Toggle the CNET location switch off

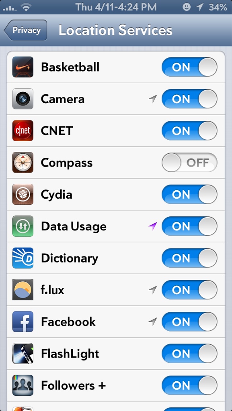189,130
